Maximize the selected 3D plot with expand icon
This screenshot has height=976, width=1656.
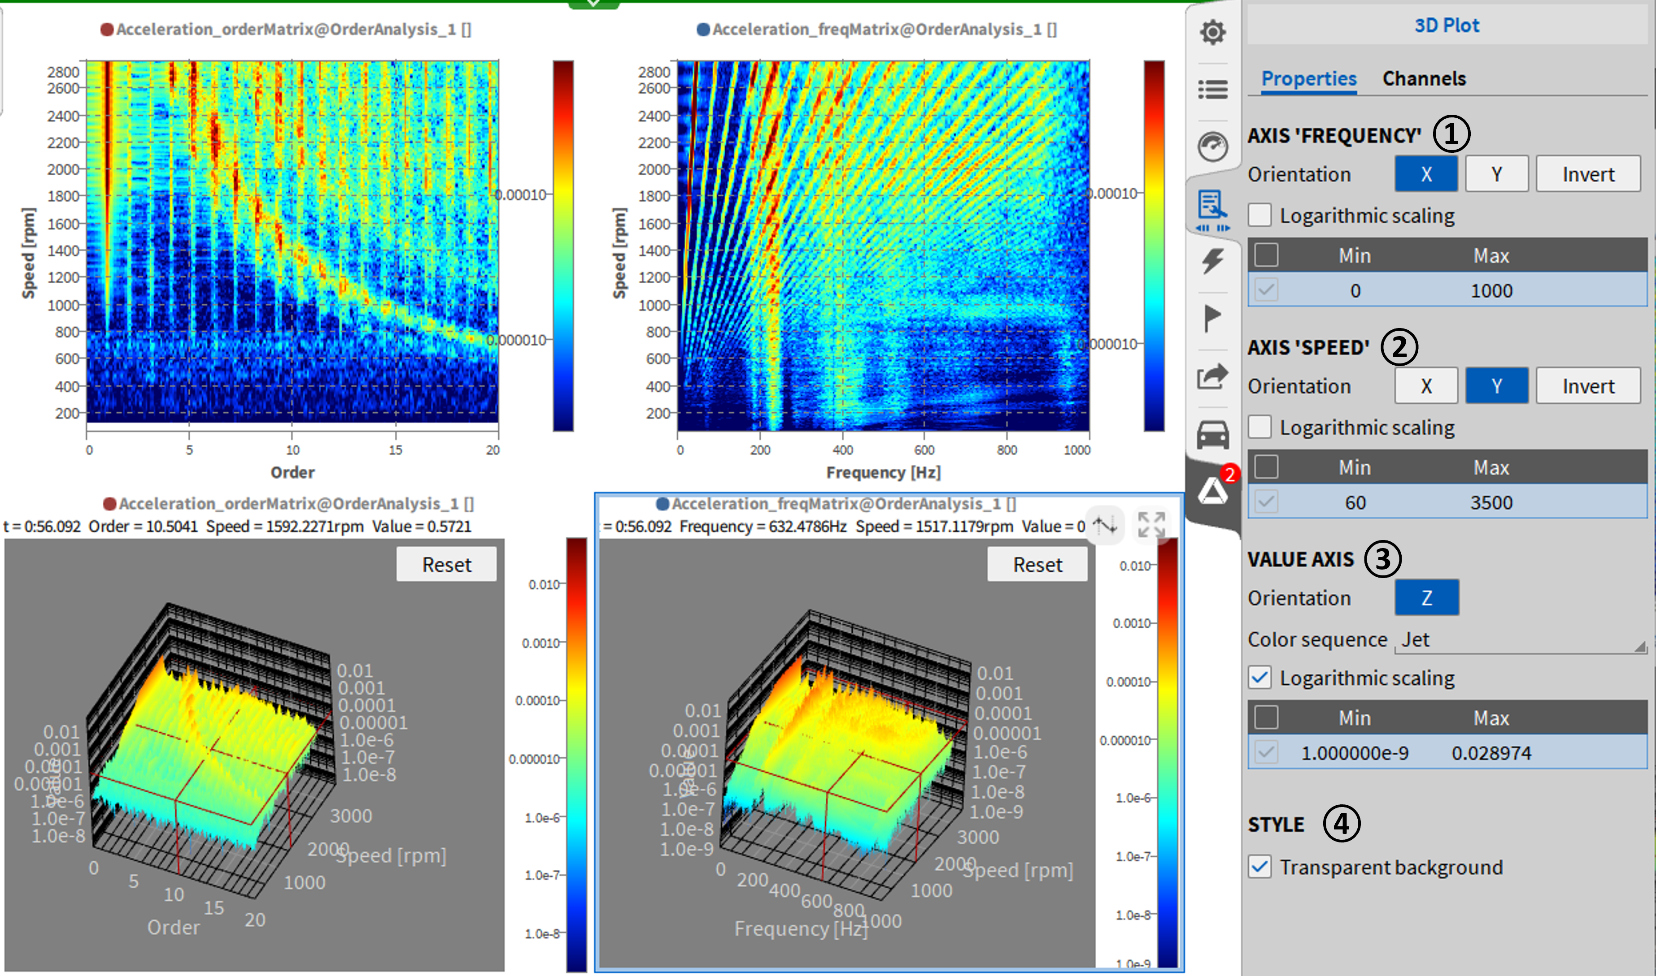[1151, 525]
